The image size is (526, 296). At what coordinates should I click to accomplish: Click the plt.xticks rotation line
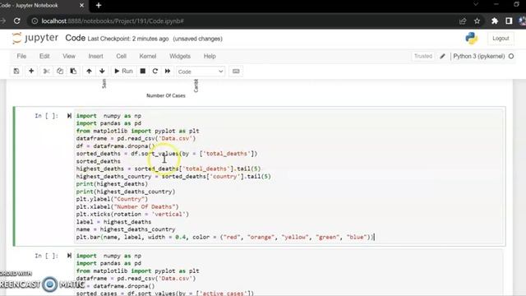(132, 214)
